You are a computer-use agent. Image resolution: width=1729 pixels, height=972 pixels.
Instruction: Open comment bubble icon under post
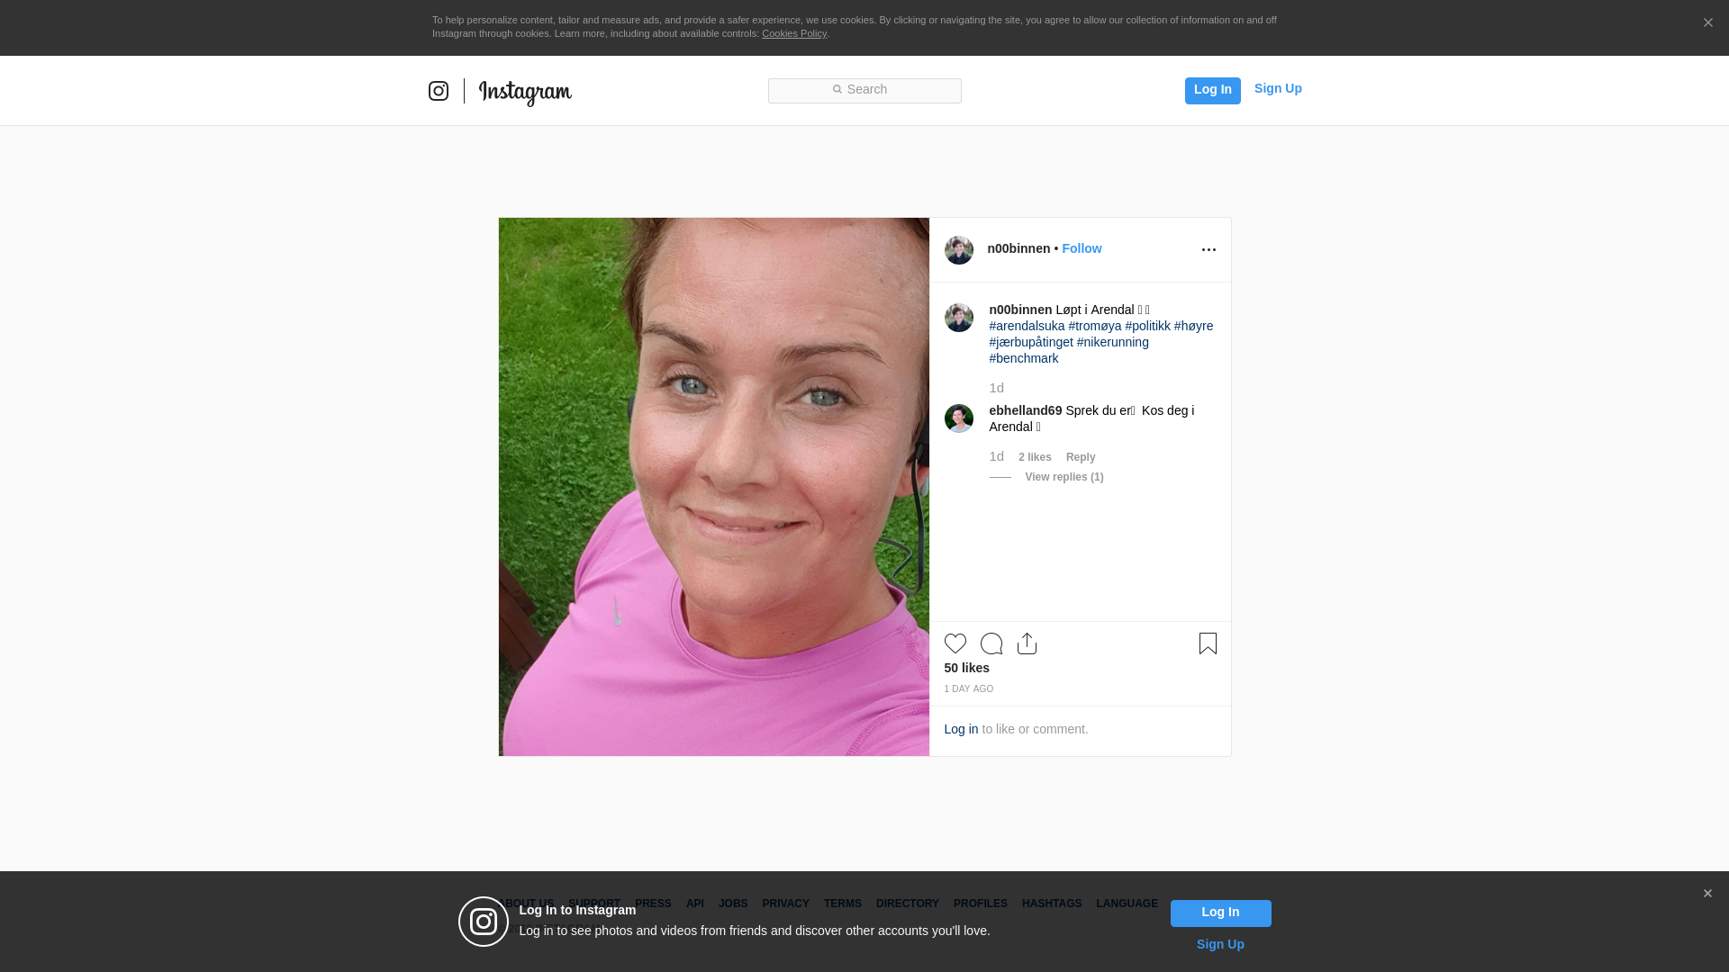point(991,643)
